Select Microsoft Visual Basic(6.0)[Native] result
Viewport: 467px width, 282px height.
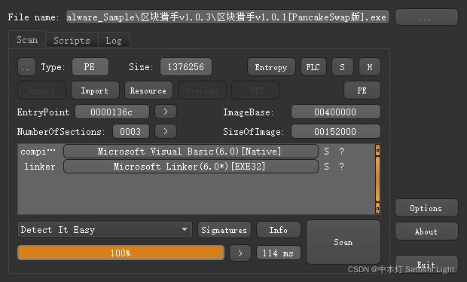point(191,152)
